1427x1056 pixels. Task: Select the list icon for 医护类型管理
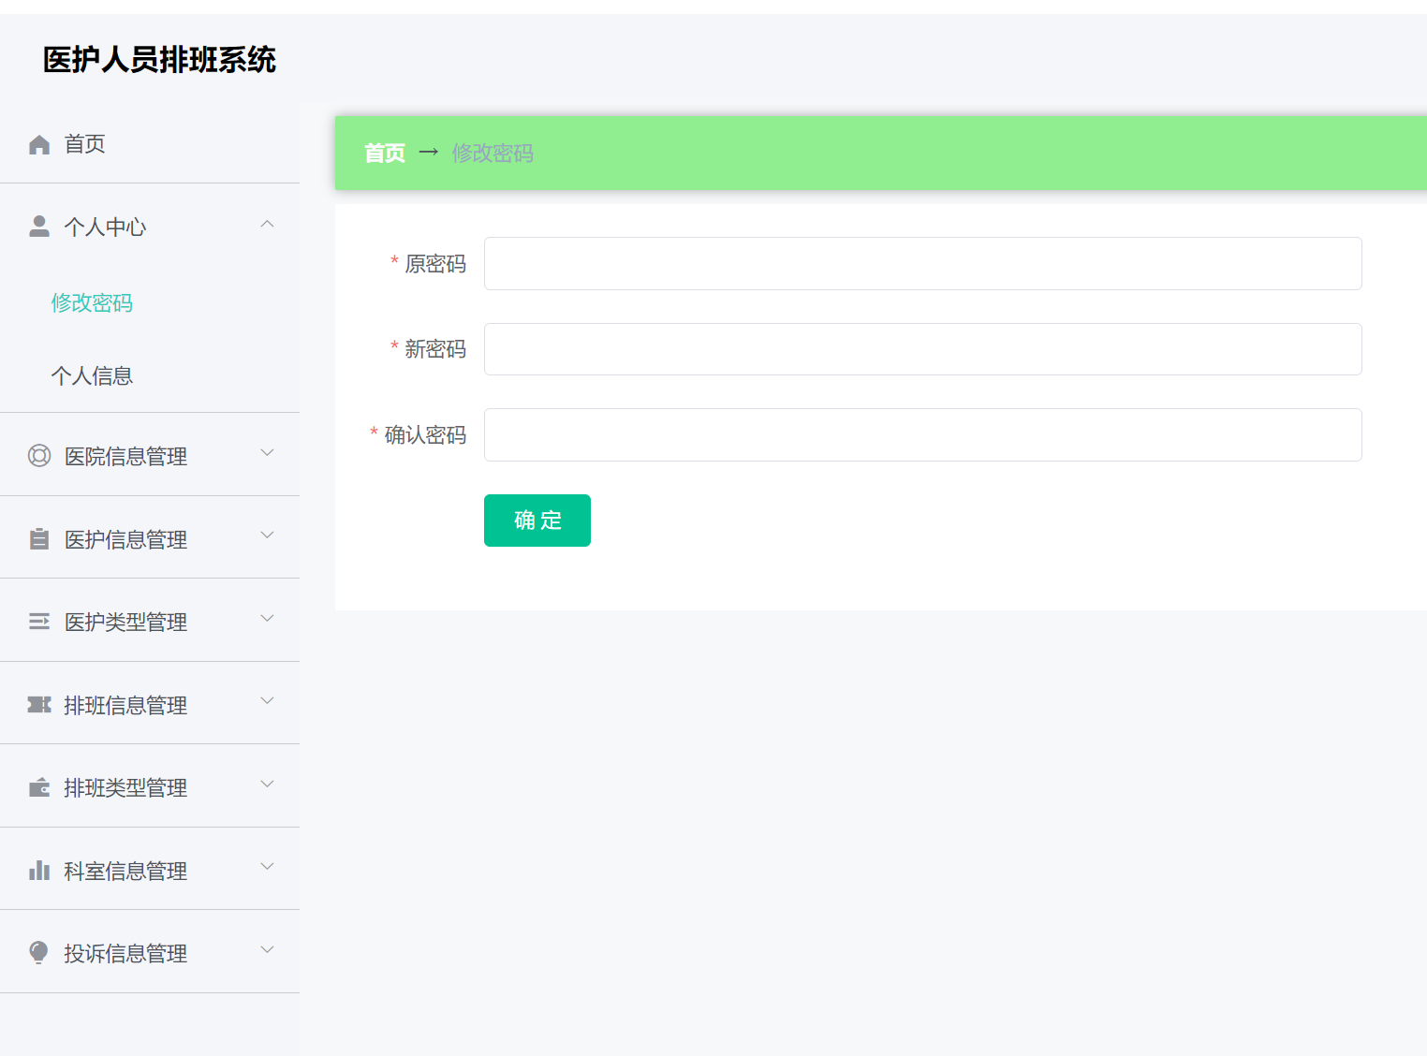(x=38, y=621)
